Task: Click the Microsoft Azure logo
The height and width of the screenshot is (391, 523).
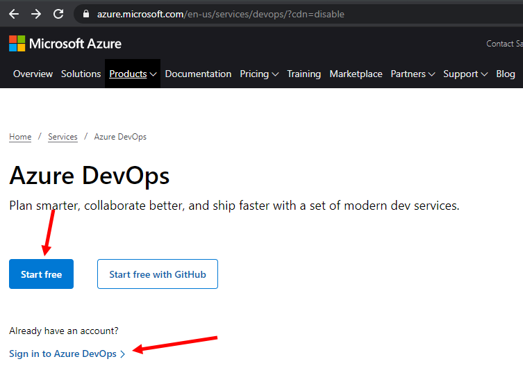Action: (x=65, y=44)
